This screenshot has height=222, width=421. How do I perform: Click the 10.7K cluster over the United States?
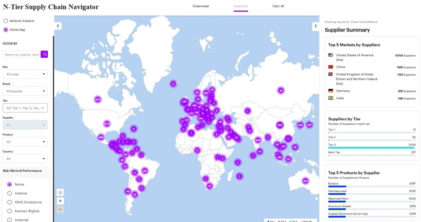coord(107,124)
